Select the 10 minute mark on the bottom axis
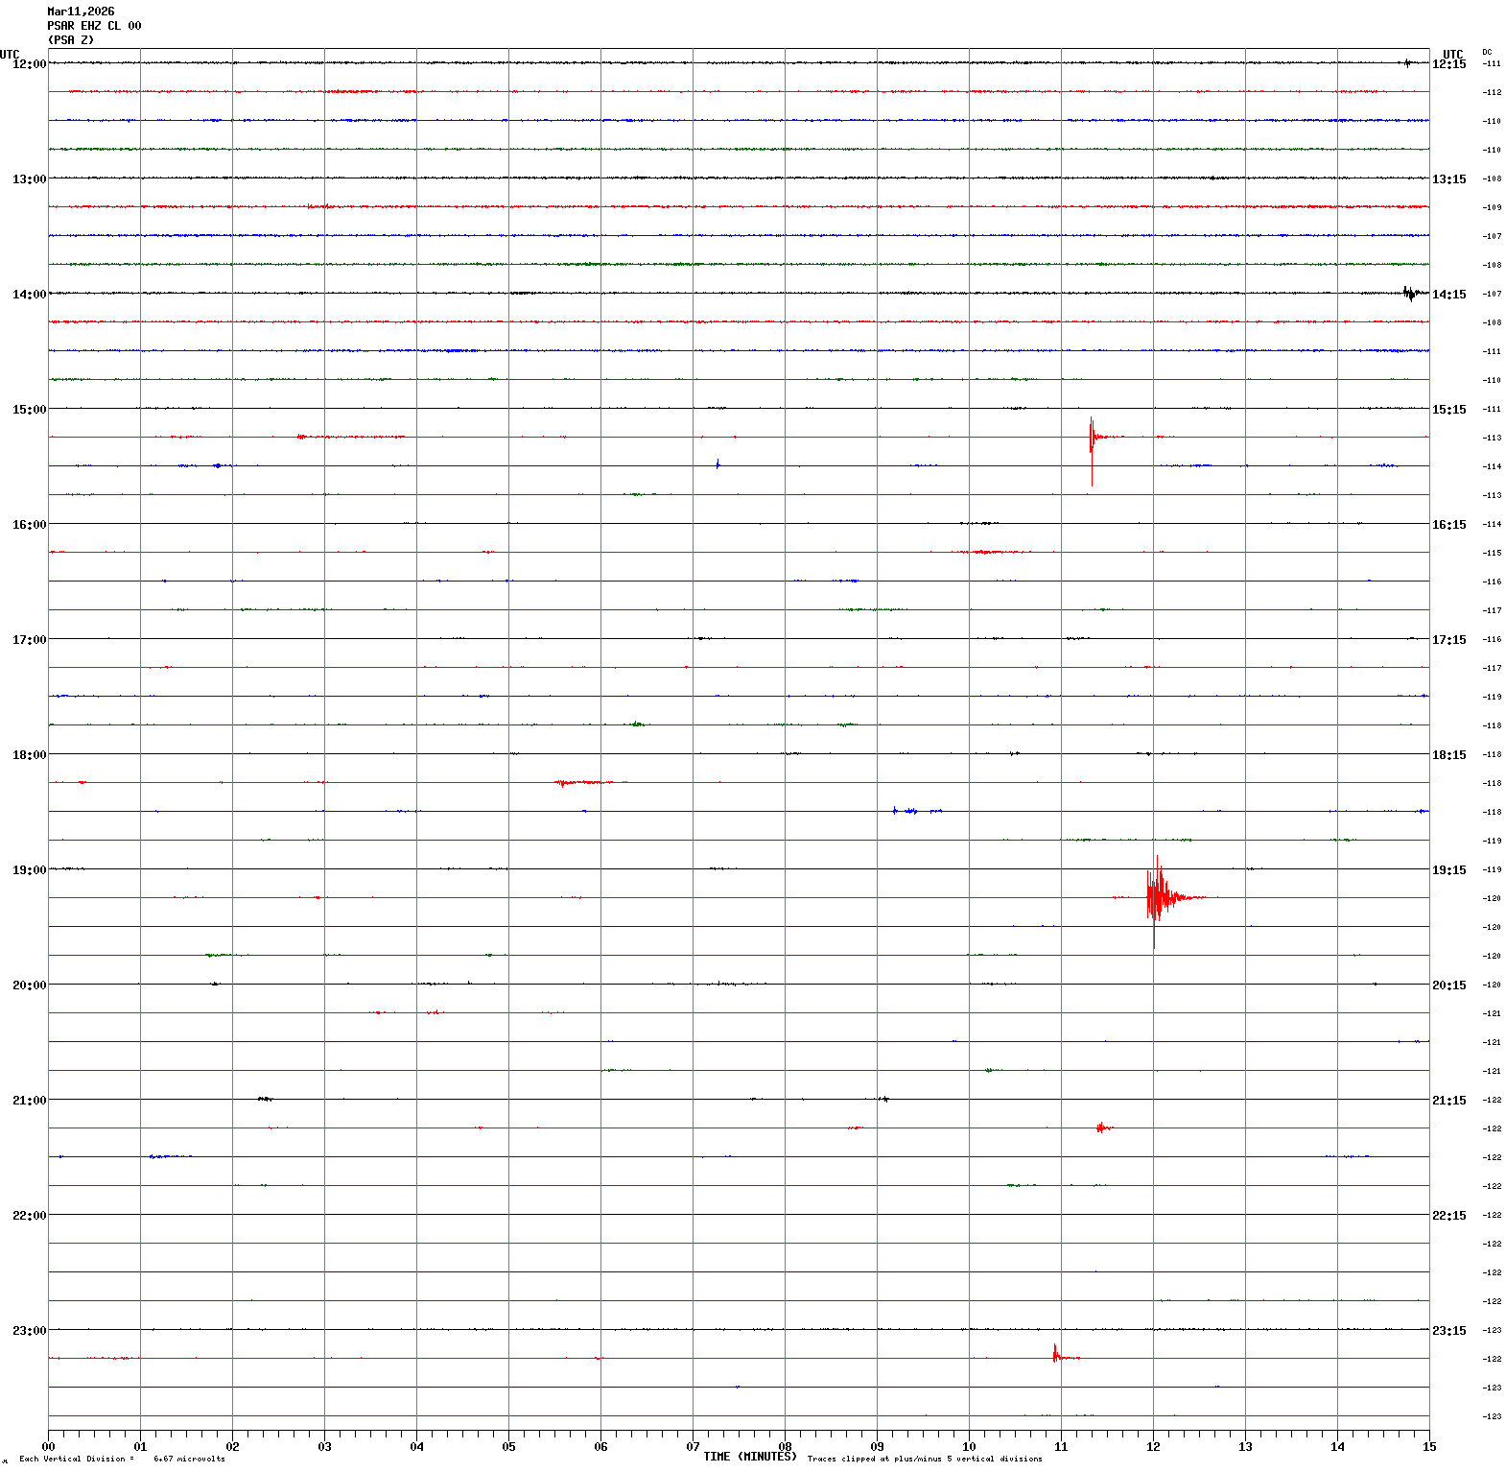This screenshot has height=1472, width=1506. (x=969, y=1446)
